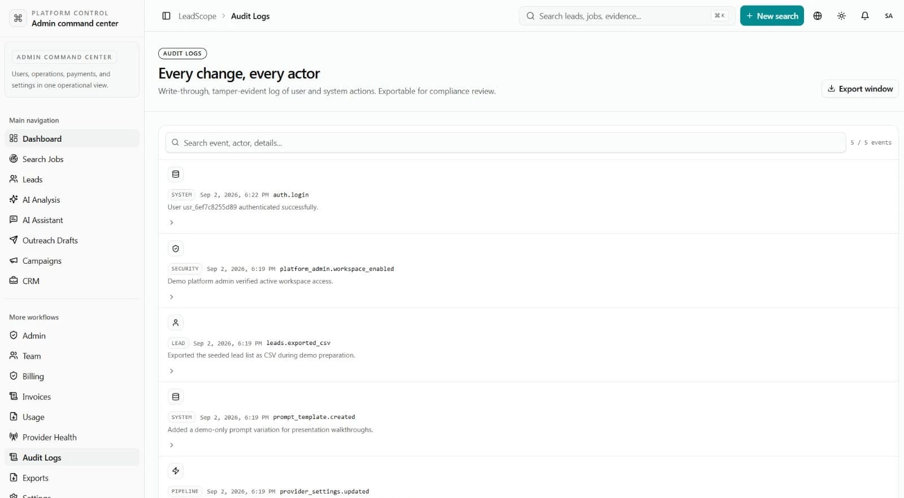
Task: Click the Audit Logs breadcrumb
Action: tap(250, 16)
